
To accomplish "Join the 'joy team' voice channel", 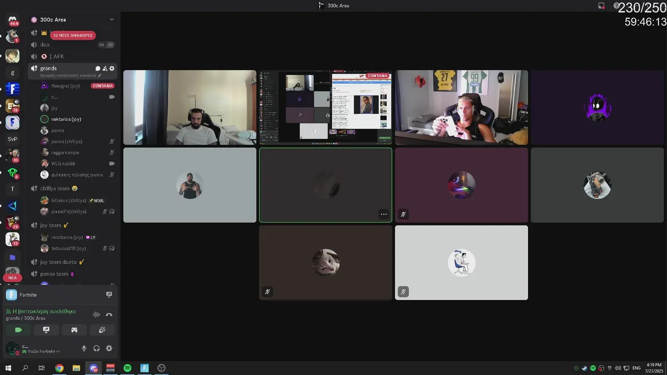I will point(72,226).
